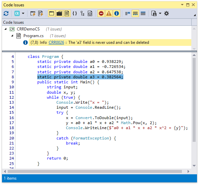Toggle the red error filter icon

(x=101, y=13)
